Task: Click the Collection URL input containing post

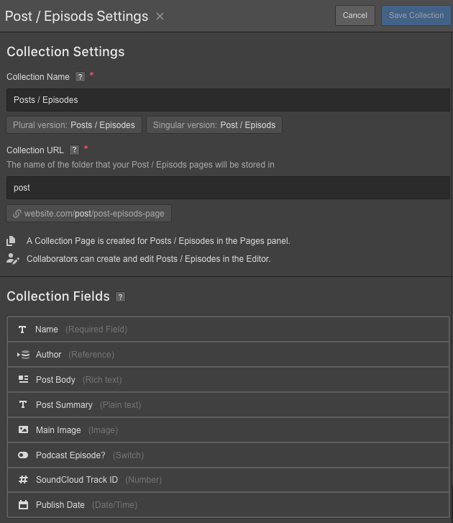Action: pos(228,188)
